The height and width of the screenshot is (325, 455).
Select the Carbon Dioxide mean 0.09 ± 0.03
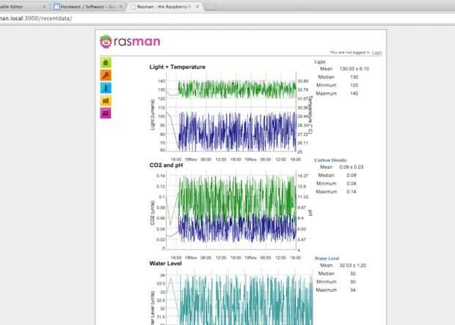(x=351, y=167)
